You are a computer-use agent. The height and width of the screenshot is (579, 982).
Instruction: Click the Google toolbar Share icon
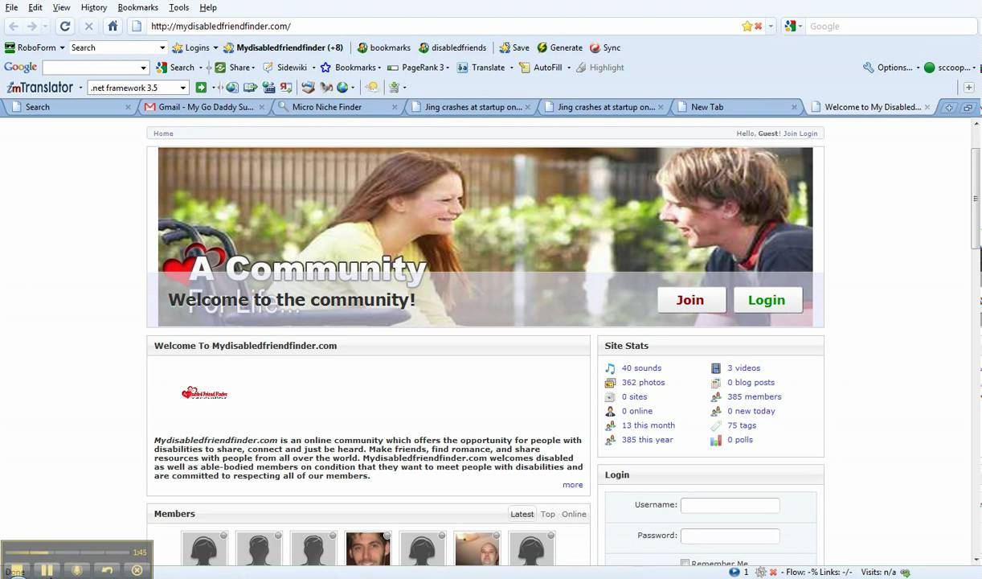(x=220, y=68)
